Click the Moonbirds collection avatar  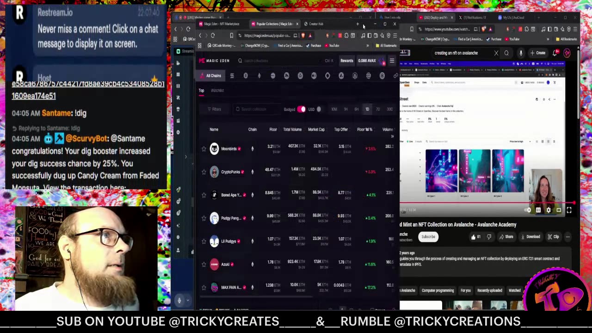(x=214, y=149)
